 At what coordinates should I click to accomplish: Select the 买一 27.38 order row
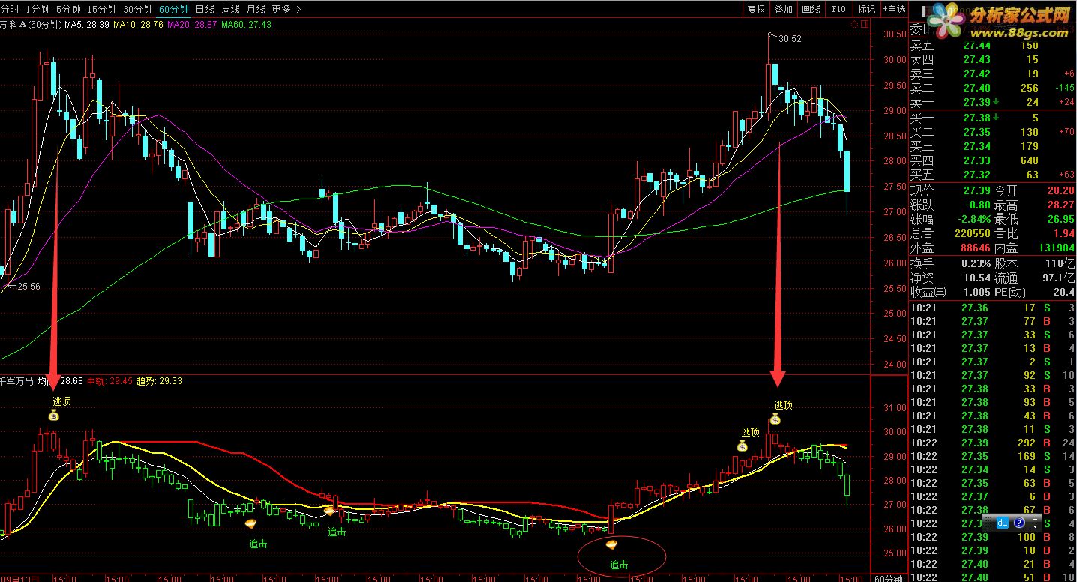click(x=993, y=118)
